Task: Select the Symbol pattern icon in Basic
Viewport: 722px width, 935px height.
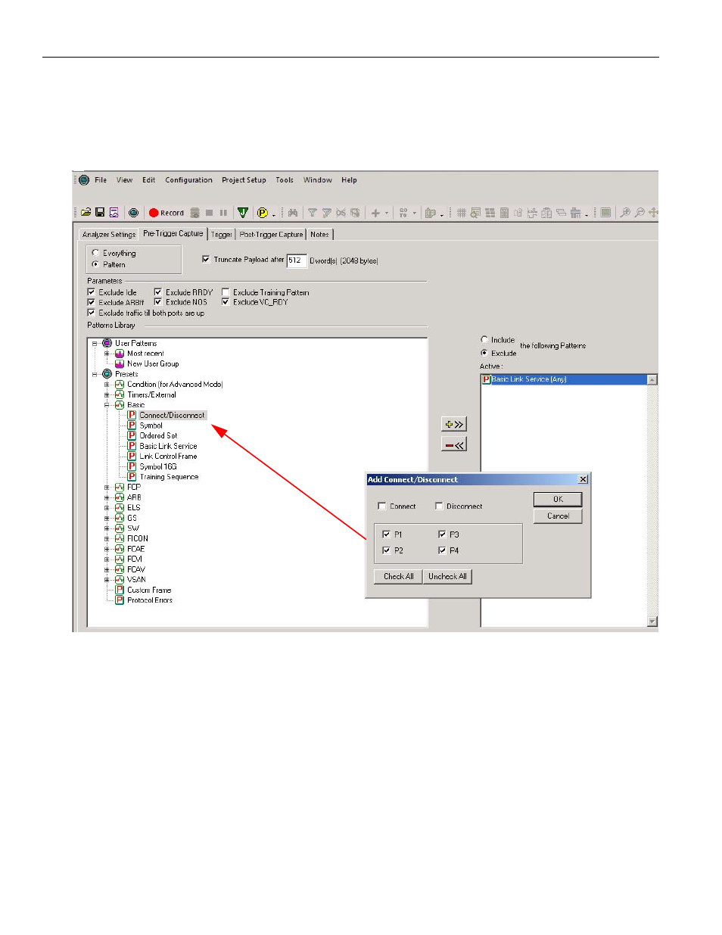Action: [132, 425]
